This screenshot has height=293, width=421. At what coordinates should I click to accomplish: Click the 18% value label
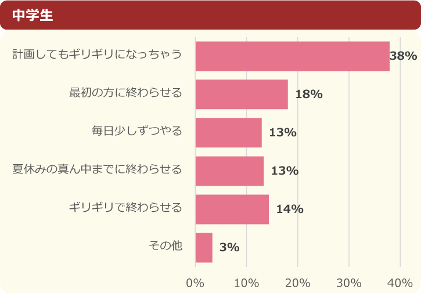point(308,95)
